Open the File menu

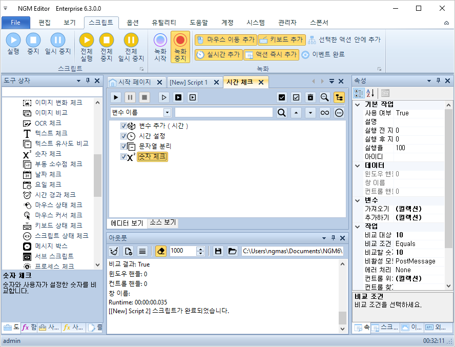[x=16, y=23]
